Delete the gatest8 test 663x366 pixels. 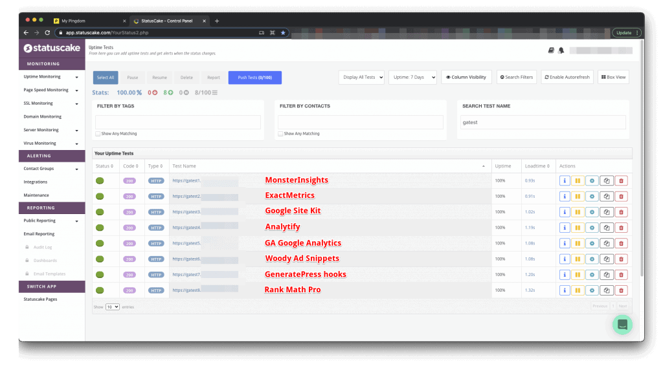coord(621,290)
